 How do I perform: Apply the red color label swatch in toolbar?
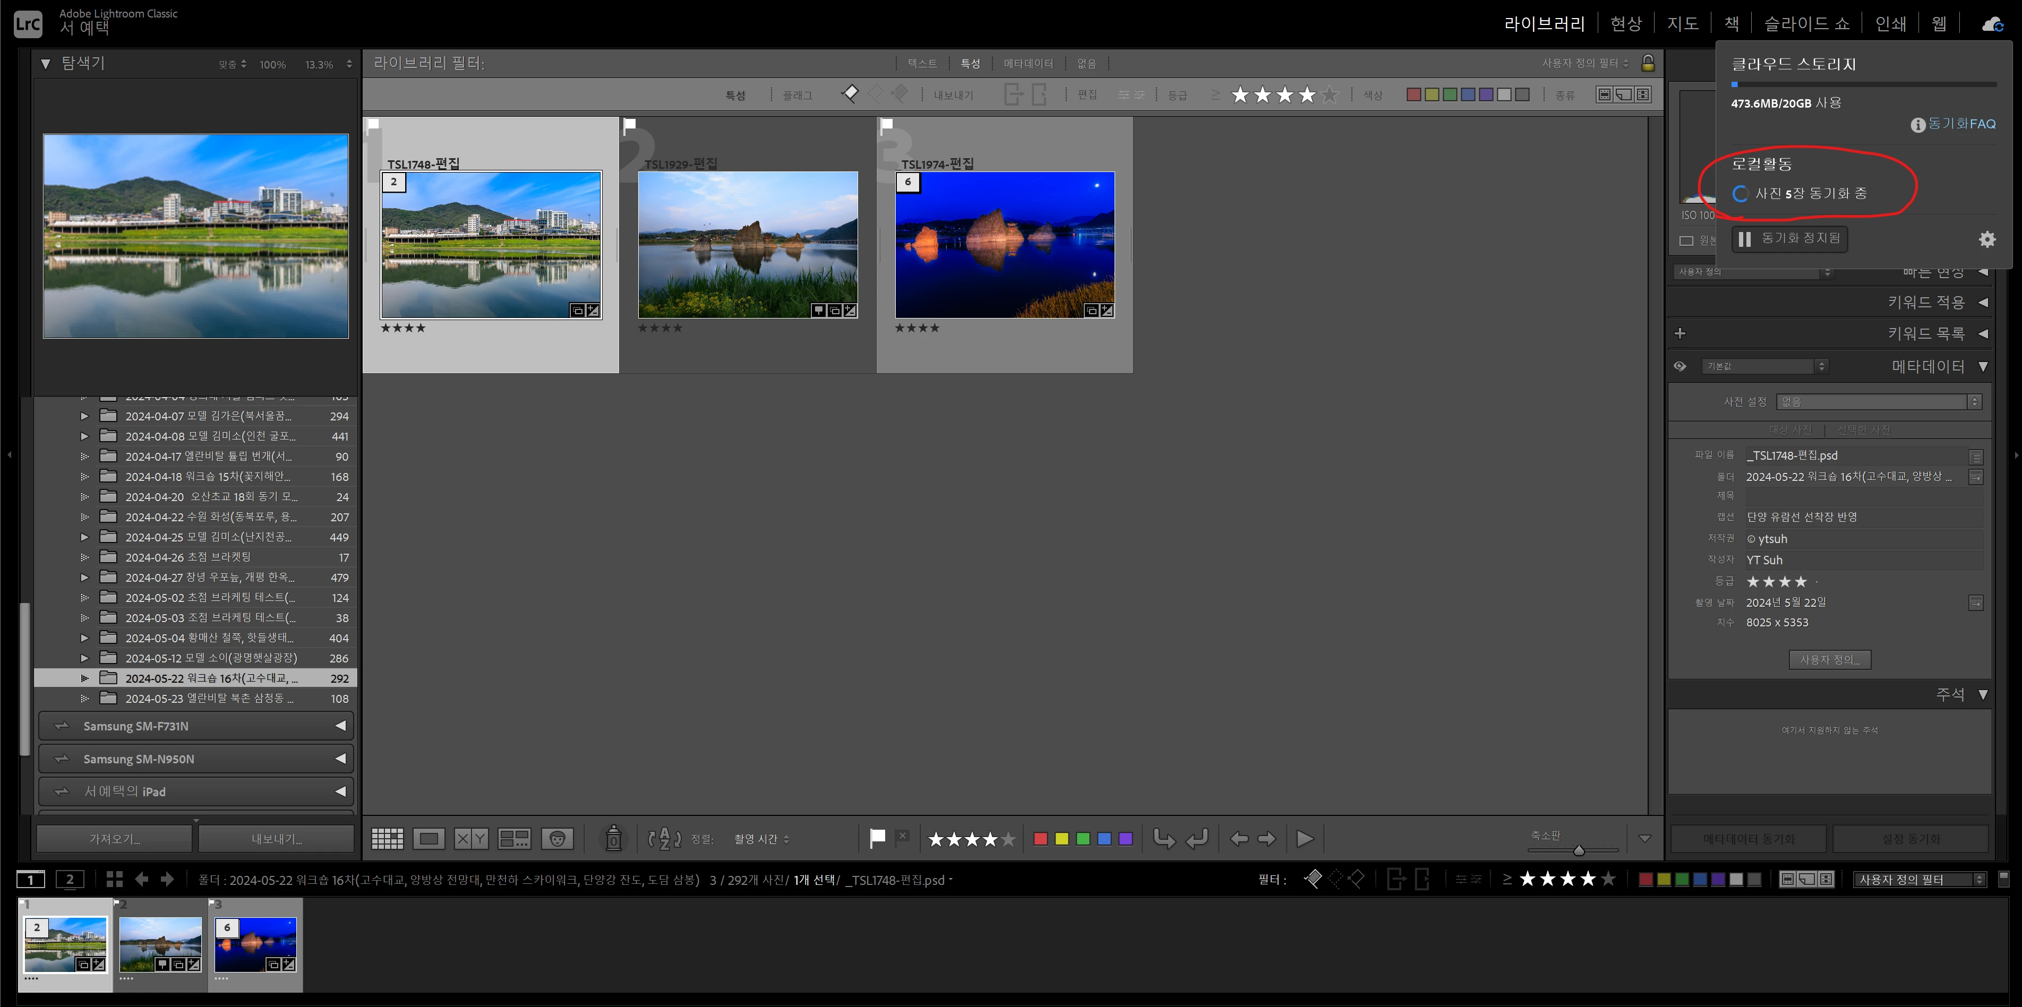1040,838
